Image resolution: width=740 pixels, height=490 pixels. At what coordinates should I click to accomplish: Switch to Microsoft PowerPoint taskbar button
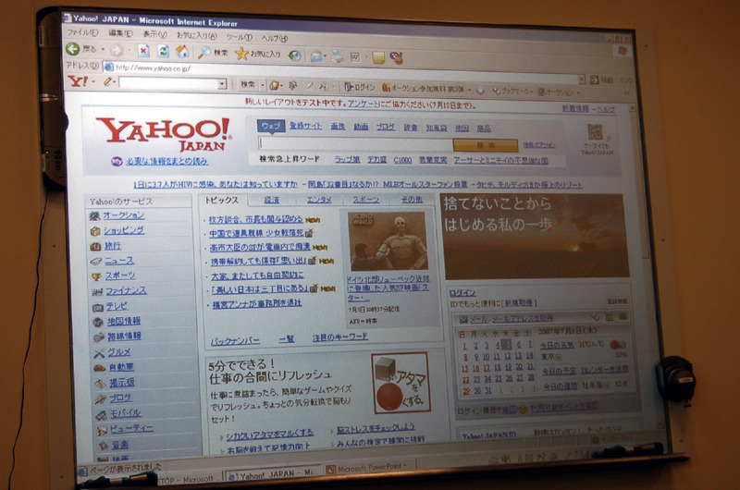(370, 468)
